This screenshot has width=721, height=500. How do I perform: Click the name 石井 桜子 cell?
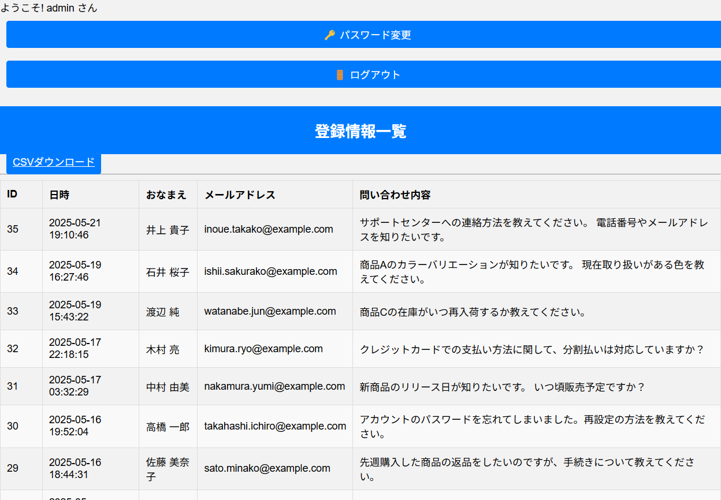[x=168, y=272]
